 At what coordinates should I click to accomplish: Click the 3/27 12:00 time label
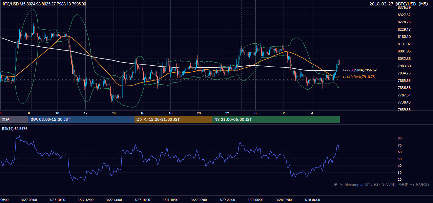point(85,200)
